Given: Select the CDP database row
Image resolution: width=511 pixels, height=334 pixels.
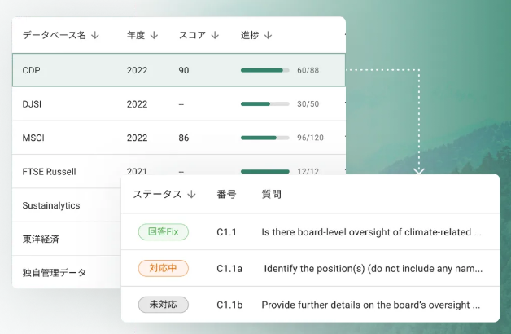Looking at the screenshot, I should tap(178, 70).
